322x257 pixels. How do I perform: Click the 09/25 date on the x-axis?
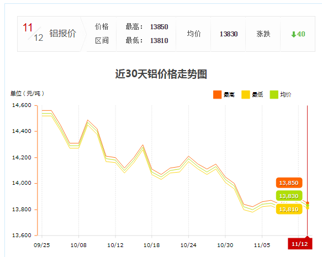[x=41, y=245]
